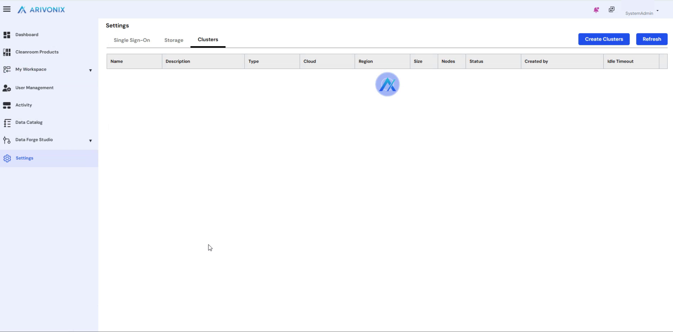Open notifications bell icon
The image size is (673, 332).
[x=596, y=10]
